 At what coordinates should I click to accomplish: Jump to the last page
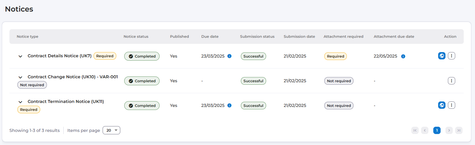click(x=459, y=130)
